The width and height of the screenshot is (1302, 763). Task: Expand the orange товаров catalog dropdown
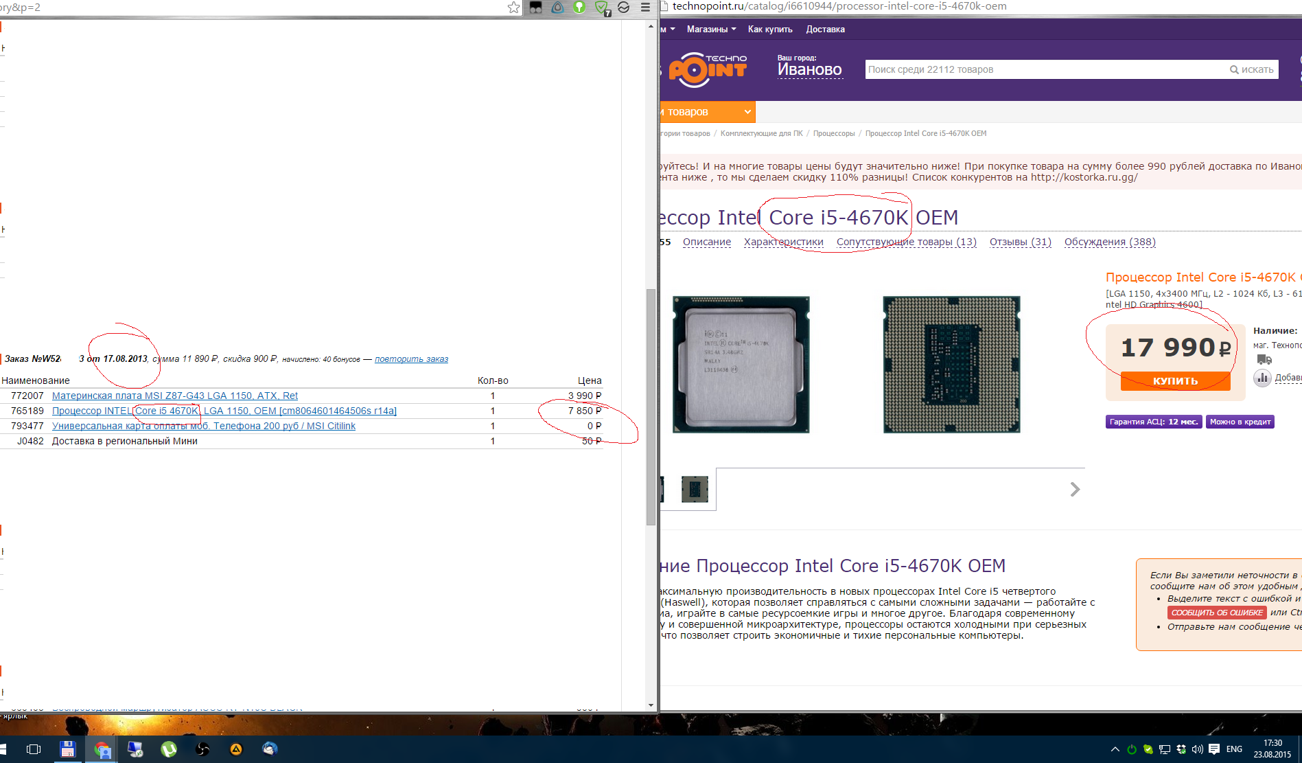click(708, 112)
